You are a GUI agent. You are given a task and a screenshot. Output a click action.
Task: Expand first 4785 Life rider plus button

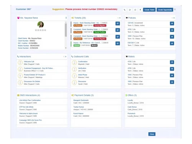(x=172, y=62)
